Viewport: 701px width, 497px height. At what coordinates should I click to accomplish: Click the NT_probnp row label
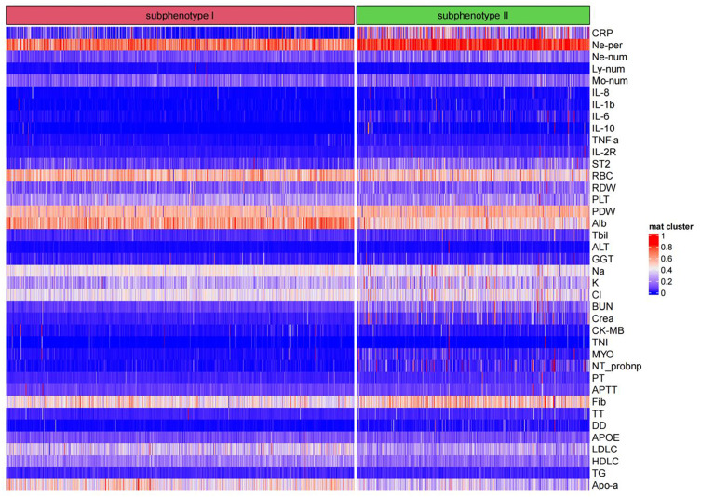(x=617, y=366)
